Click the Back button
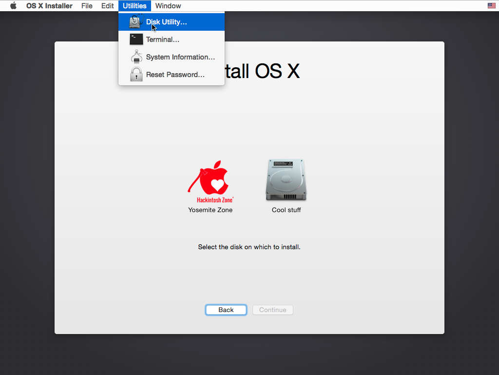499x375 pixels. point(226,310)
